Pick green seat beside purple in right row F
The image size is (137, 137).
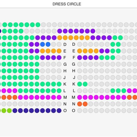[x=102, y=57]
